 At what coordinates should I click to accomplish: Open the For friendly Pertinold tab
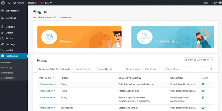coord(45,17)
